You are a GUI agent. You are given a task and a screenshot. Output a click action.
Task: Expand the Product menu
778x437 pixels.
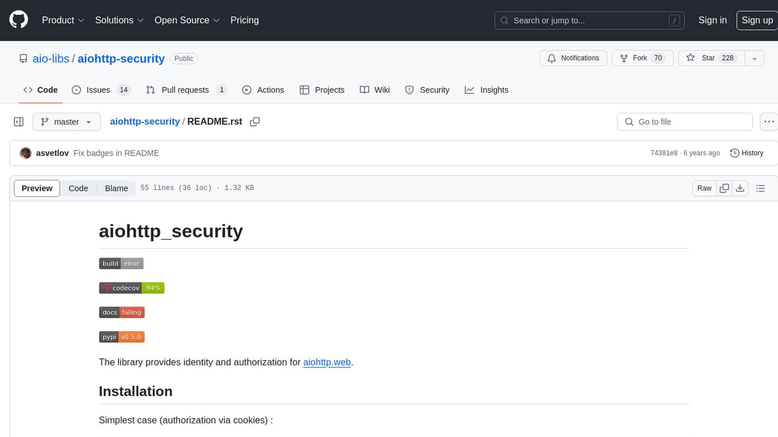[63, 20]
